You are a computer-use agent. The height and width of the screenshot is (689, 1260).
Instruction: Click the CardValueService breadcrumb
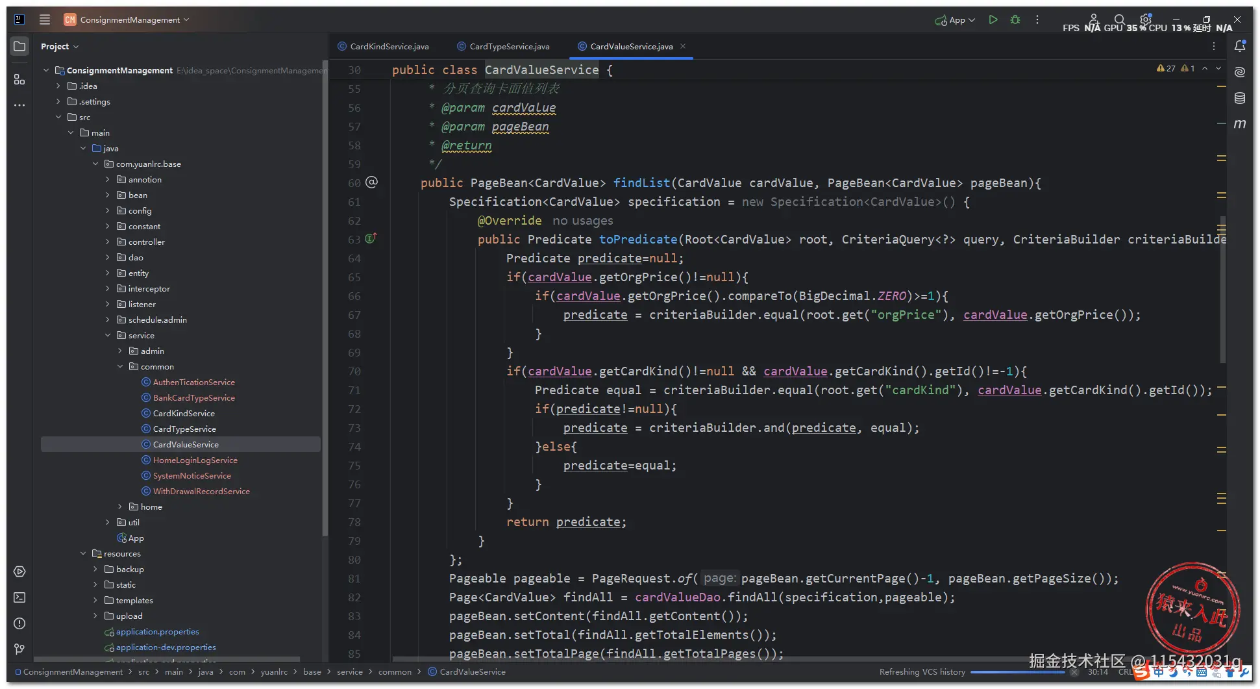pyautogui.click(x=472, y=672)
